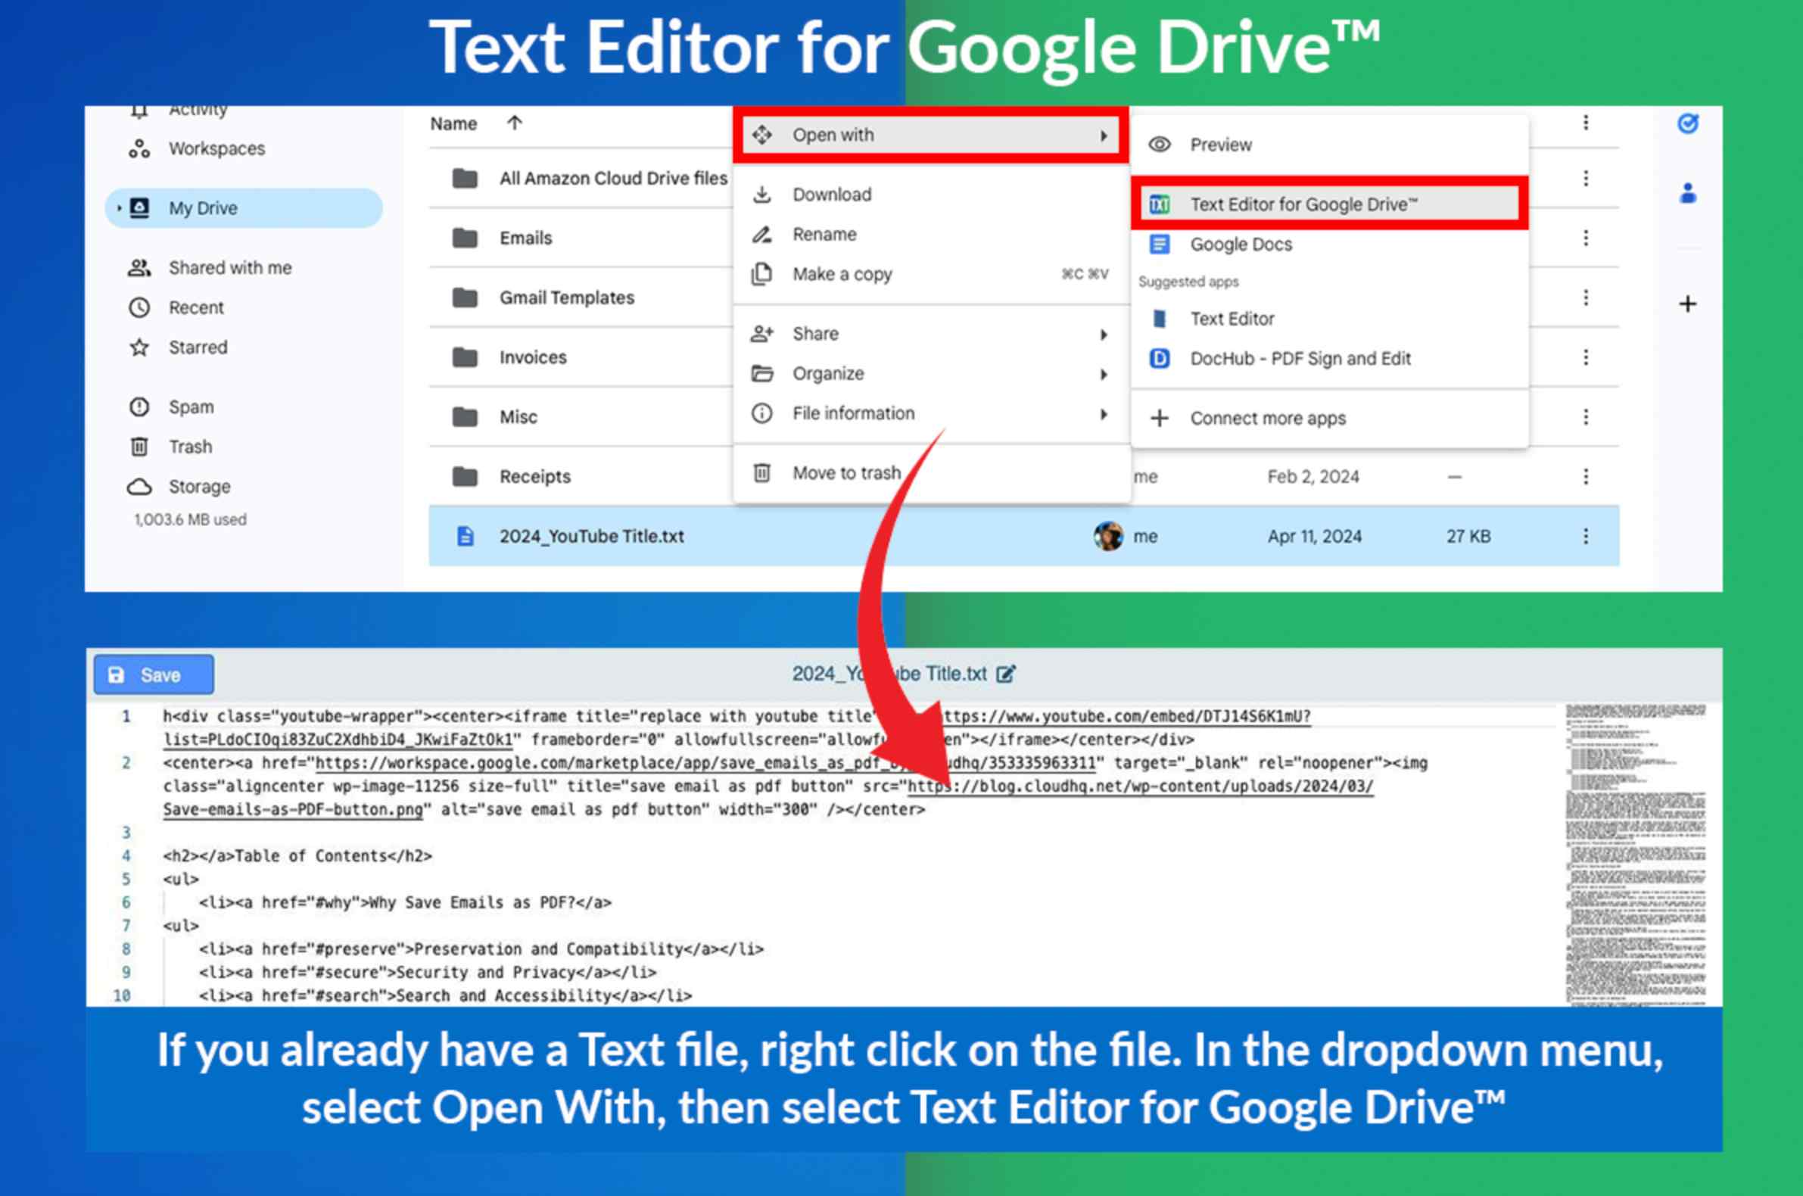Click the DocHub app icon
1803x1196 pixels.
tap(1160, 359)
